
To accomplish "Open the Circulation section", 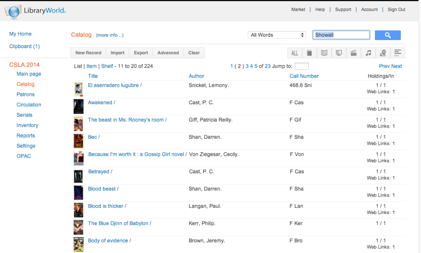I will 29,105.
